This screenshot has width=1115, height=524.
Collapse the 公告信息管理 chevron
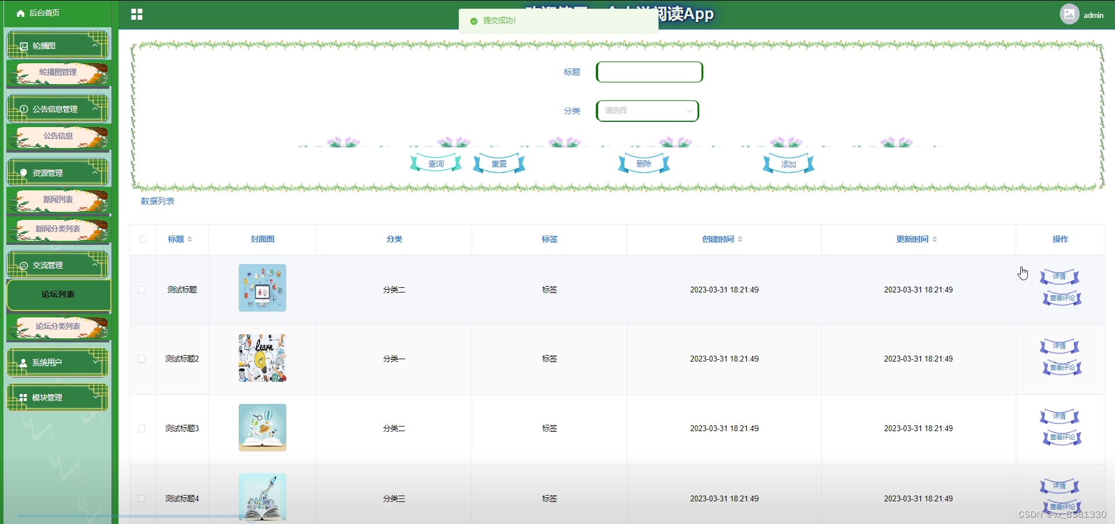click(x=95, y=109)
